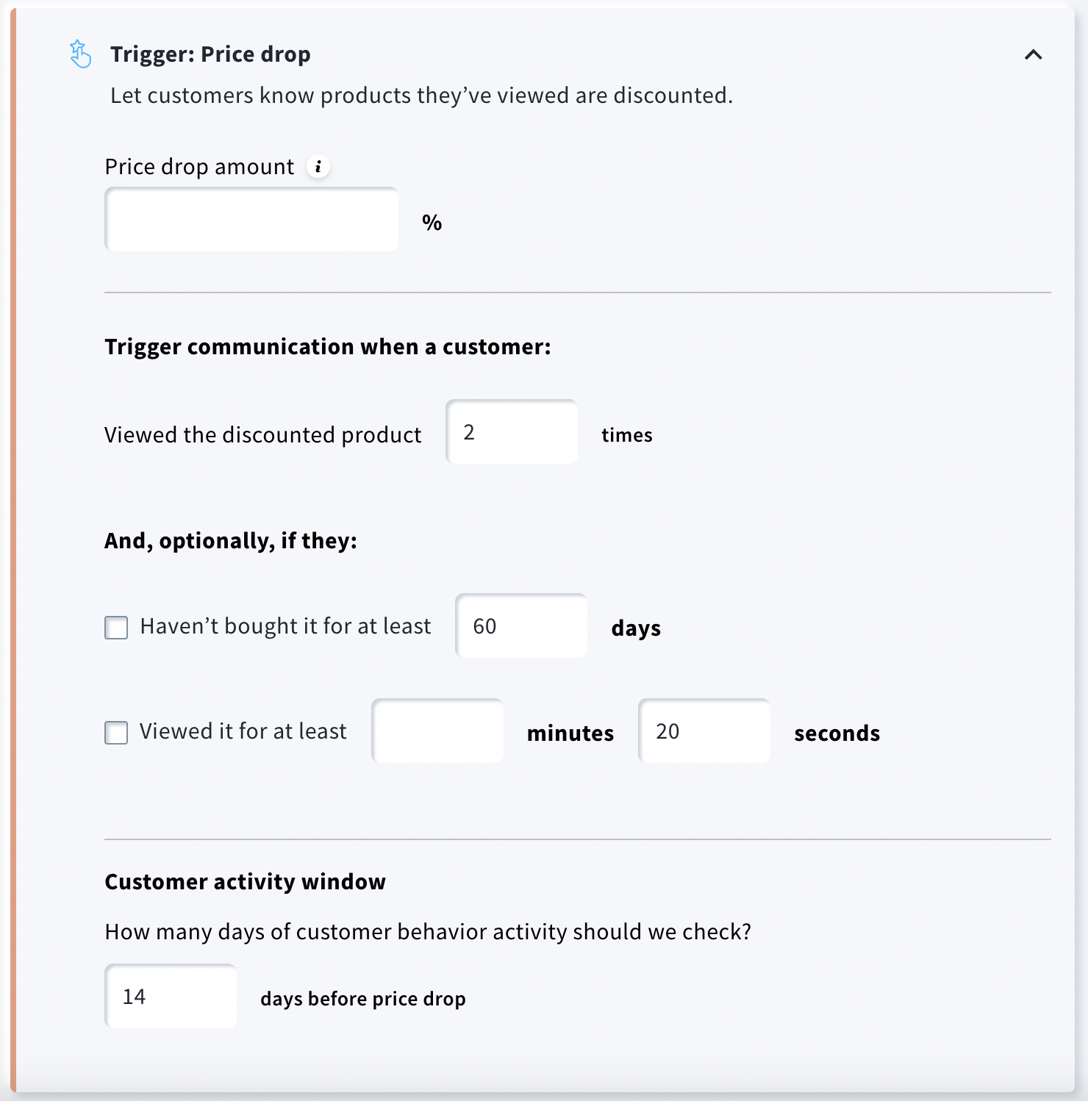Viewport: 1088px width, 1101px height.
Task: Click the 60 days threshold input
Action: (520, 625)
